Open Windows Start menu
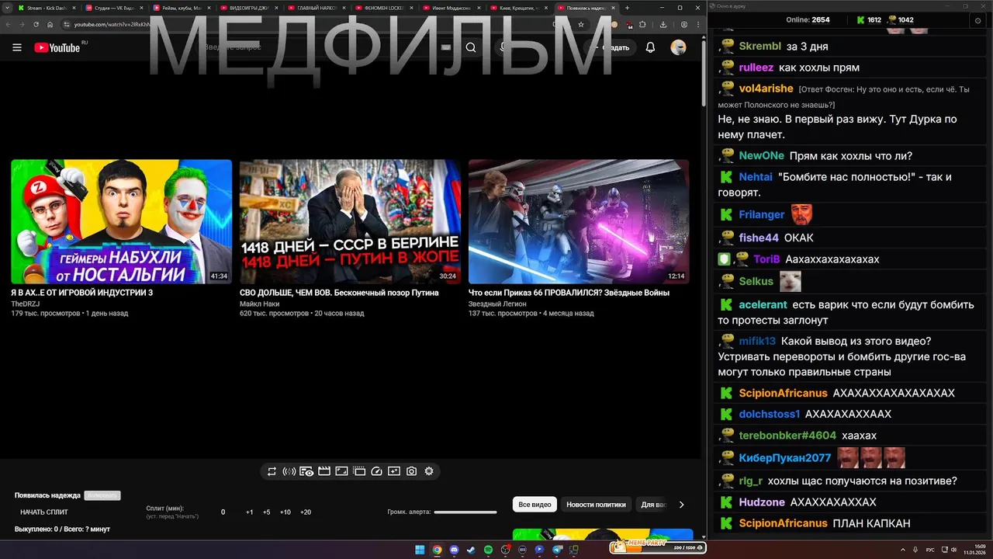This screenshot has height=559, width=993. (x=420, y=550)
